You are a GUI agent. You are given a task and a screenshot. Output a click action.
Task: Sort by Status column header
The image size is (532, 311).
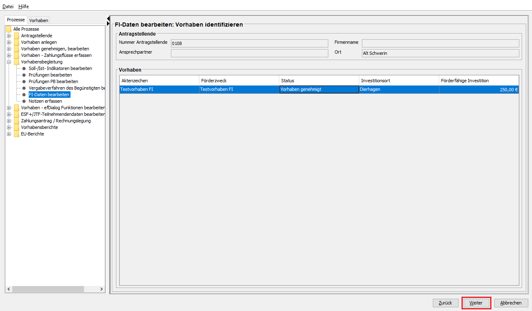[319, 81]
